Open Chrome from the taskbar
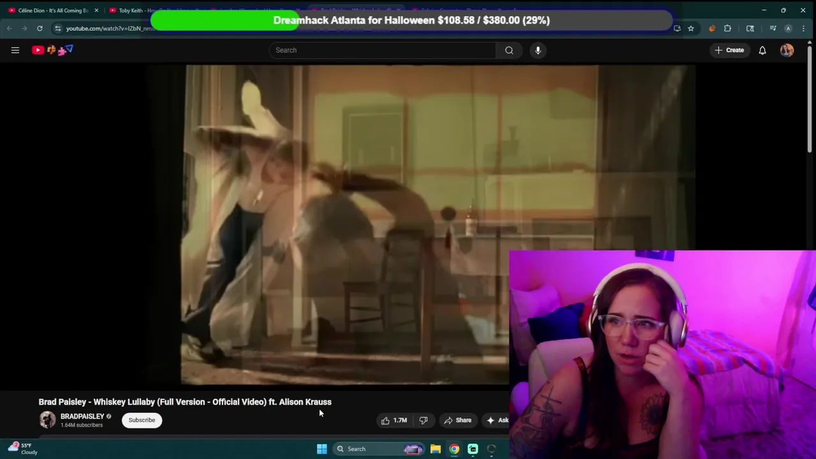This screenshot has height=459, width=816. click(x=454, y=449)
